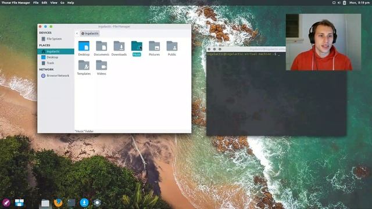Image resolution: width=372 pixels, height=209 pixels.
Task: Open the window overview icon in dock
Action: coord(19,203)
